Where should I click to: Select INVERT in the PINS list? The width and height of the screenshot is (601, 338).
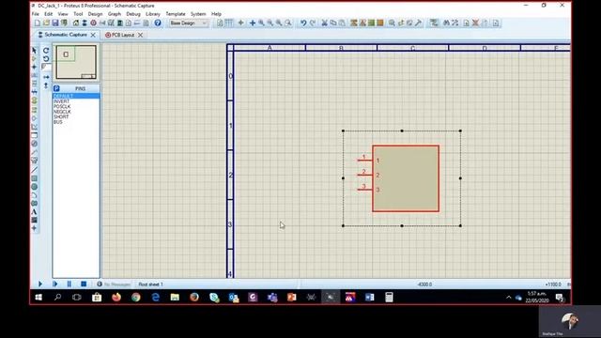(76, 101)
